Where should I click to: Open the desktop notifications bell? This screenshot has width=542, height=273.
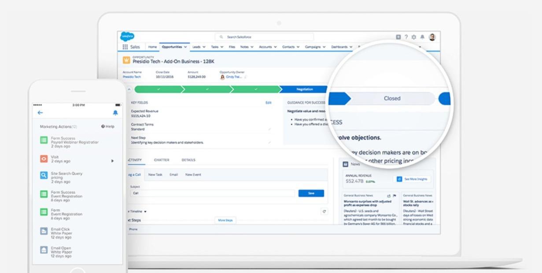[x=422, y=37]
